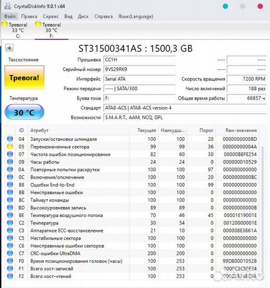The height and width of the screenshot is (288, 270).
Task: Click blue status icon for attribute C6
Action: pos(10,245)
